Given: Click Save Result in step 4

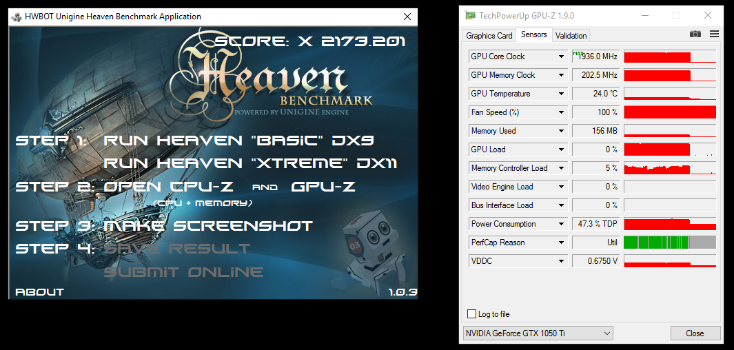Looking at the screenshot, I should (177, 249).
